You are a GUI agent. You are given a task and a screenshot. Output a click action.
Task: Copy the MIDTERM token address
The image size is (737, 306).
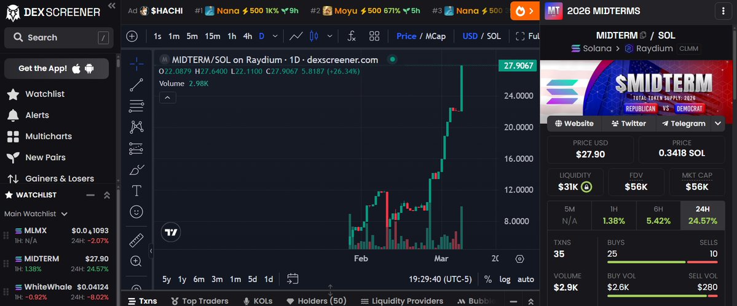643,35
